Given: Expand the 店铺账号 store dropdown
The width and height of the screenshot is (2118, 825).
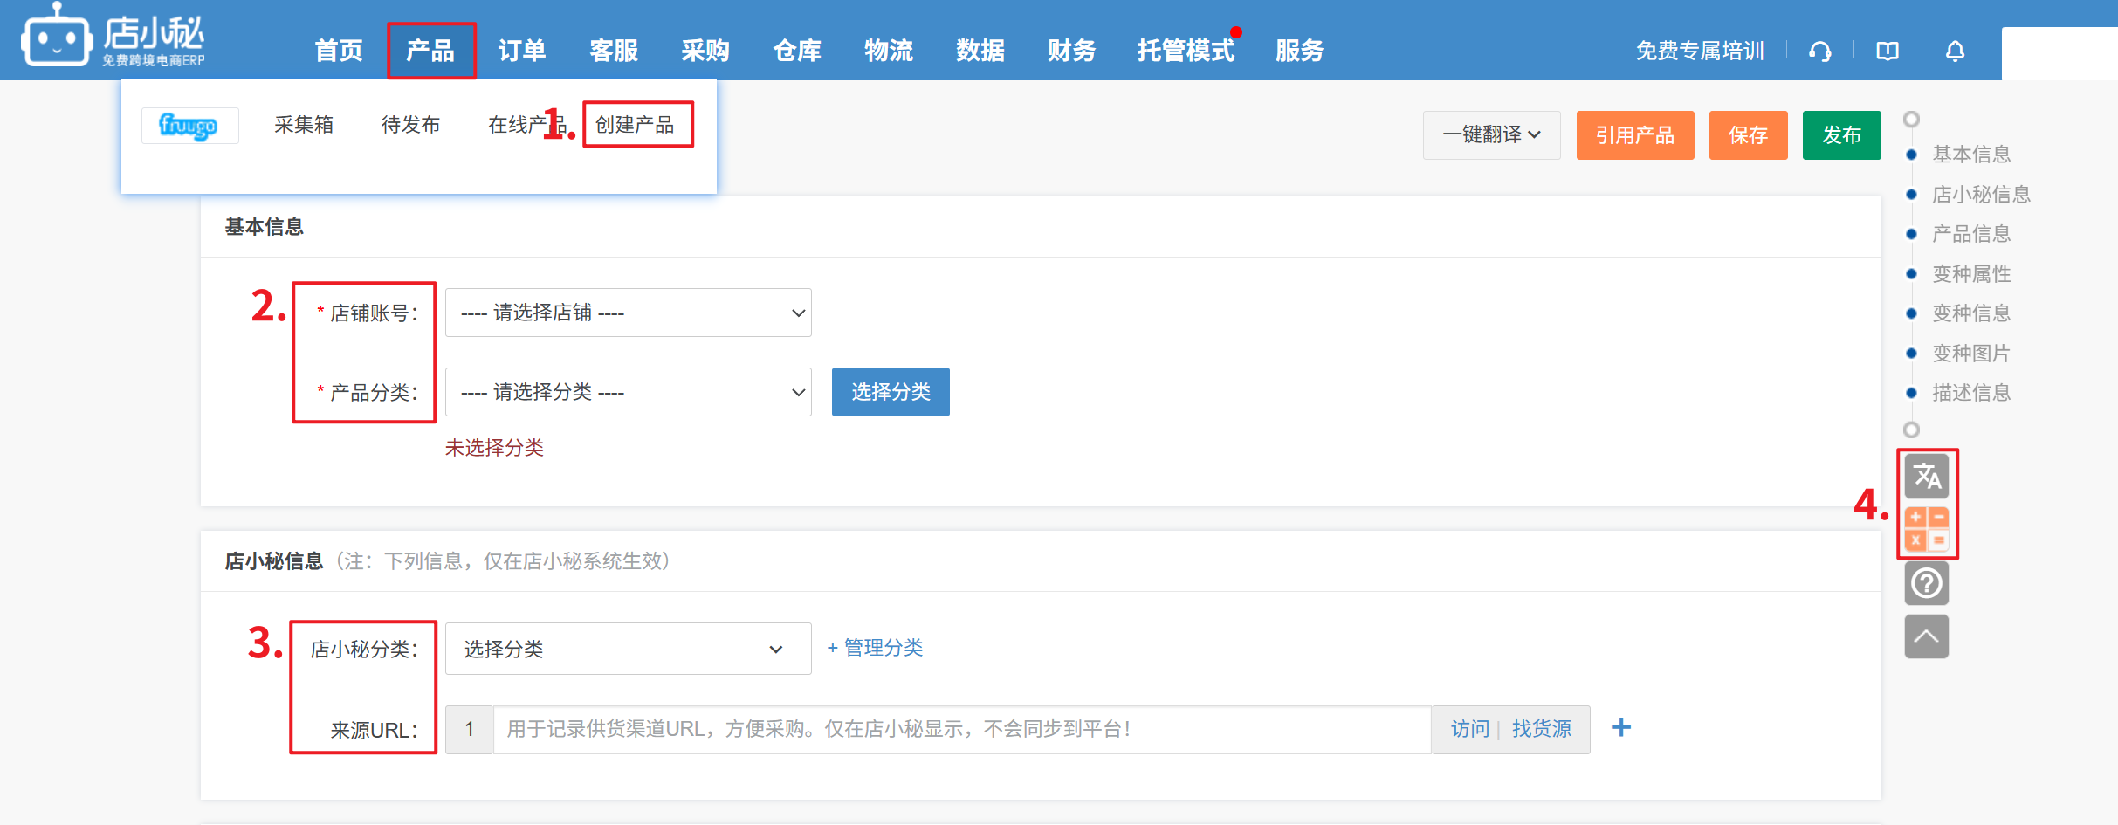Looking at the screenshot, I should click(x=628, y=313).
